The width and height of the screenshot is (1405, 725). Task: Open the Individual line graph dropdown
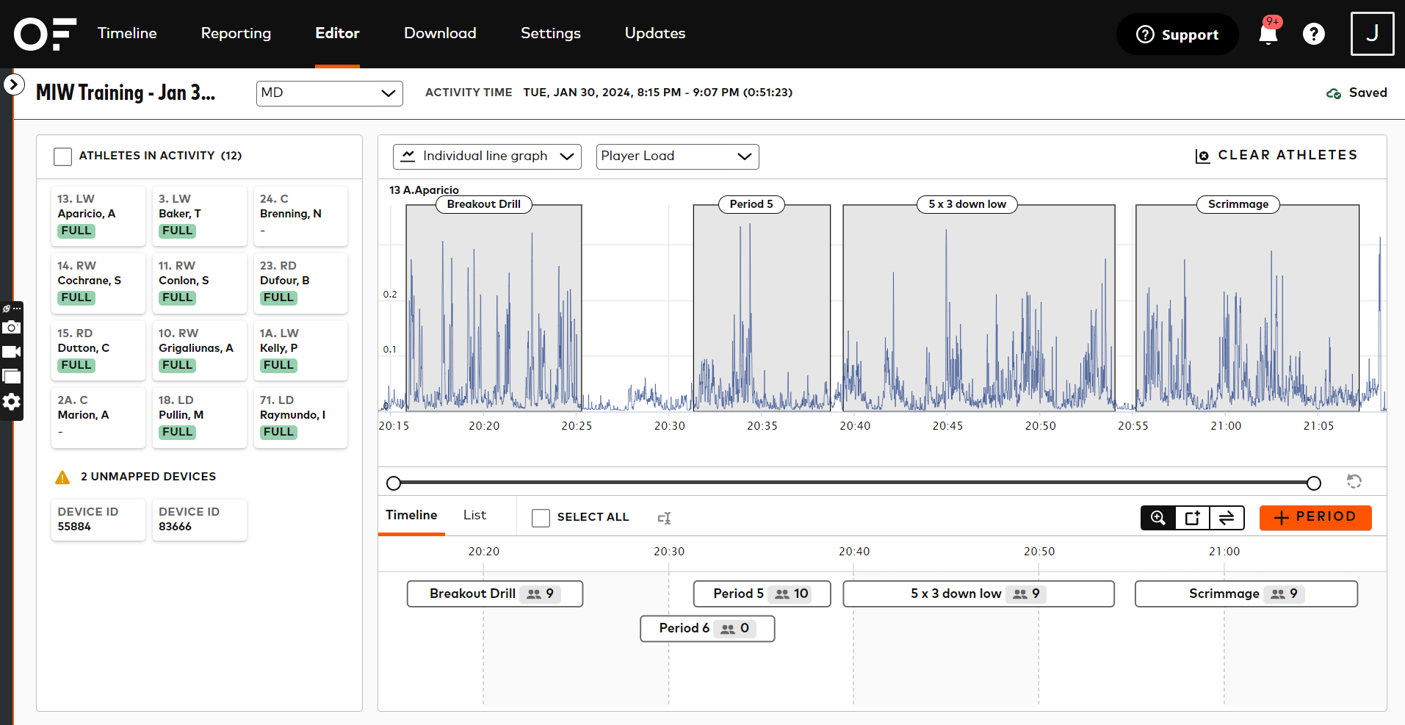point(487,156)
